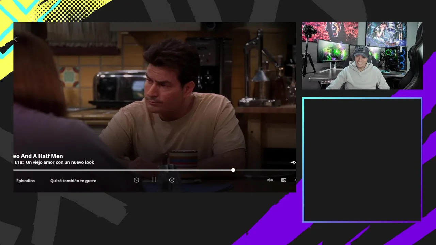
Task: Open subtitles and audio settings
Action: [284, 180]
